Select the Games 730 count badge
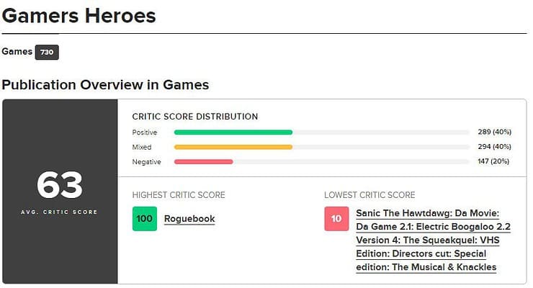This screenshot has width=533, height=288. click(x=47, y=53)
